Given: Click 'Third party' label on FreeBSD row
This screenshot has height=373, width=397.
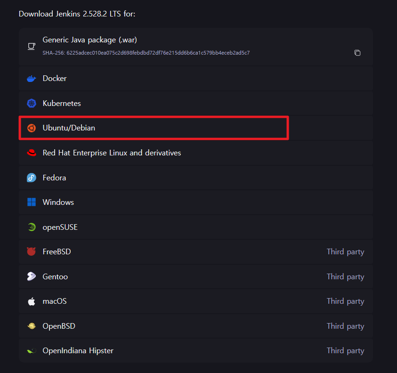Looking at the screenshot, I should [x=345, y=251].
